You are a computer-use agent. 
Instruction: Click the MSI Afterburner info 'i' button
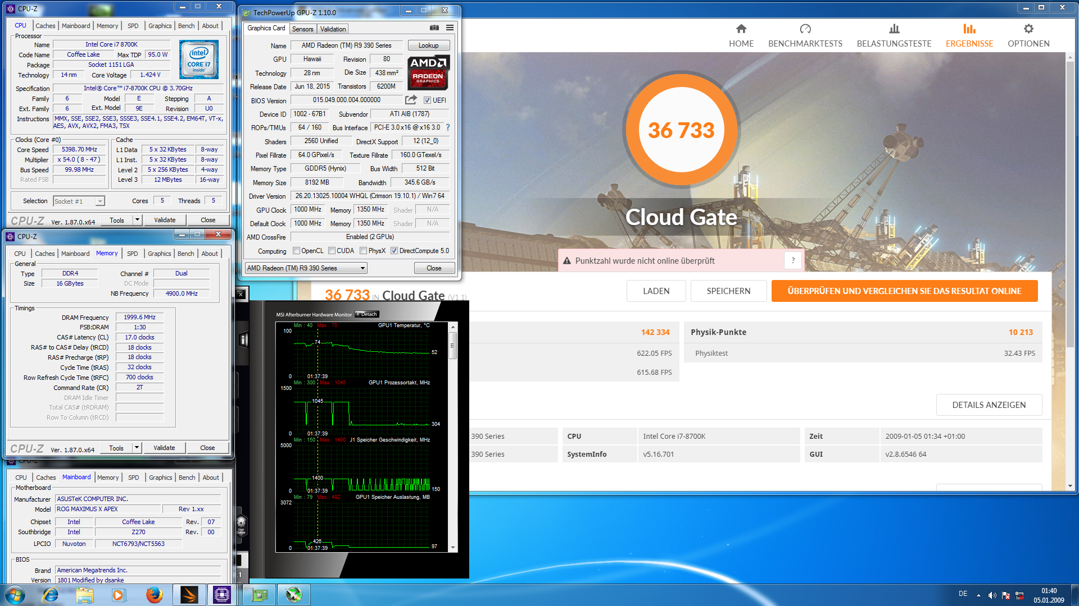point(243,339)
